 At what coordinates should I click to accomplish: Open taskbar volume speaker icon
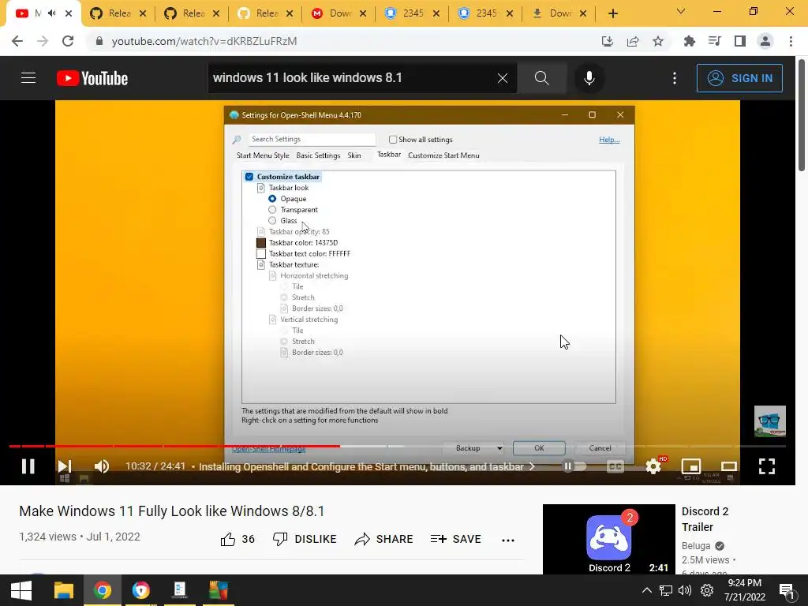pyautogui.click(x=685, y=590)
